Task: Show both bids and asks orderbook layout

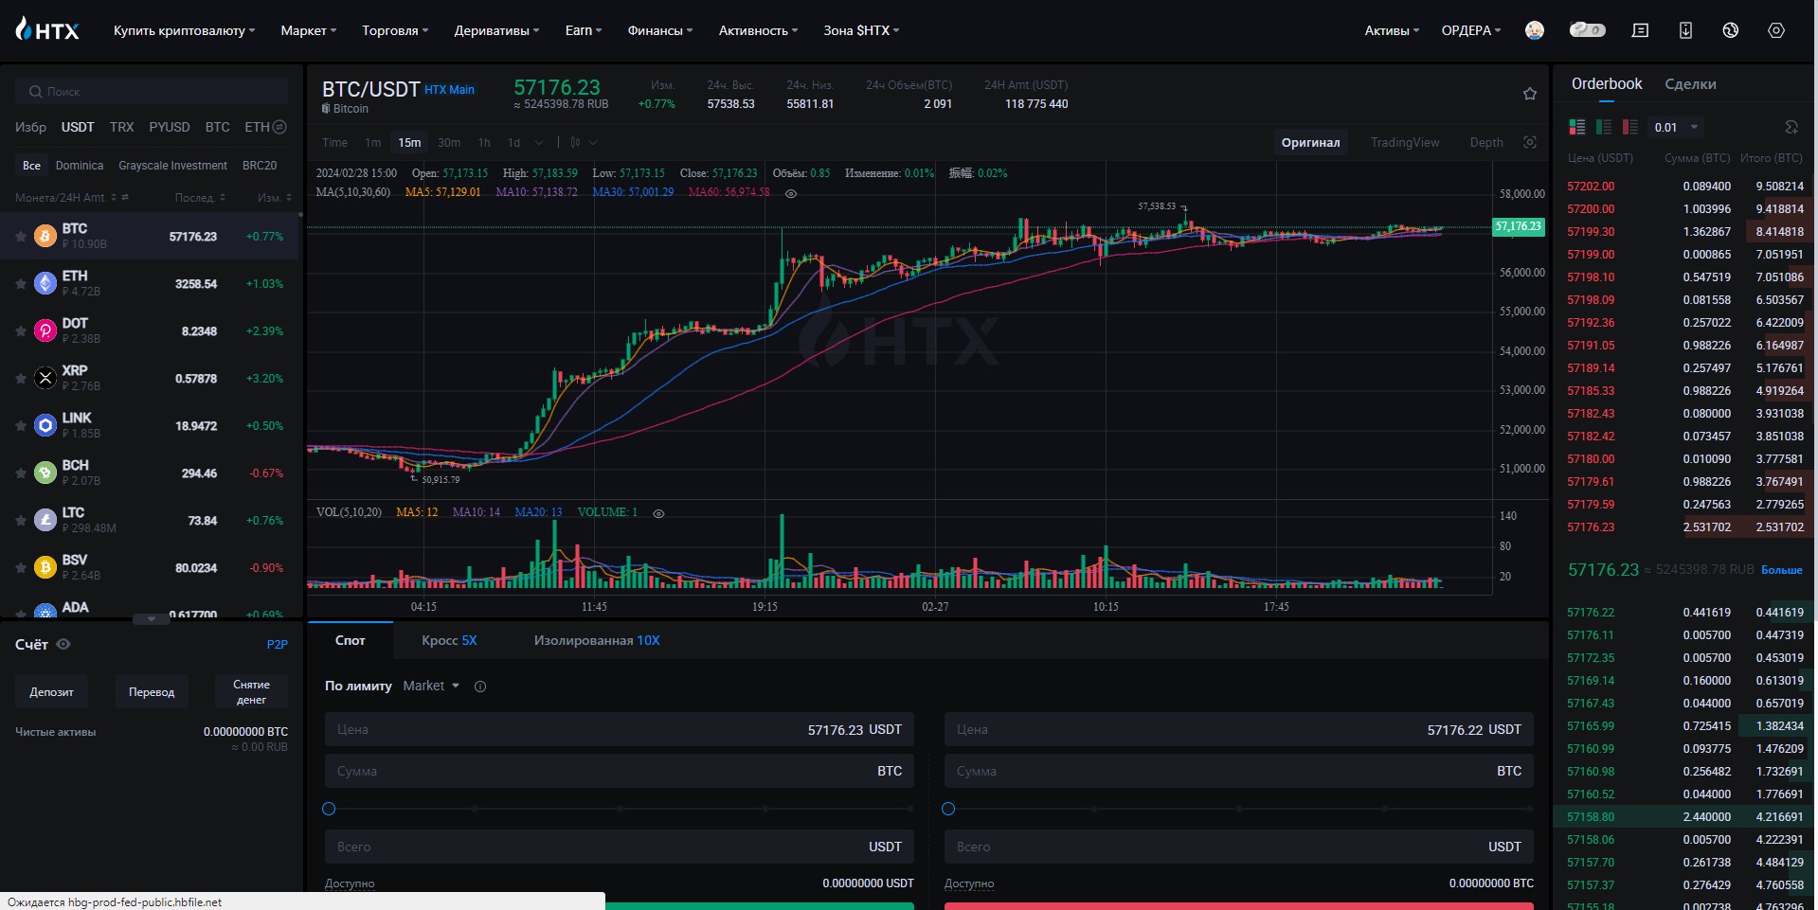Action: pyautogui.click(x=1577, y=127)
